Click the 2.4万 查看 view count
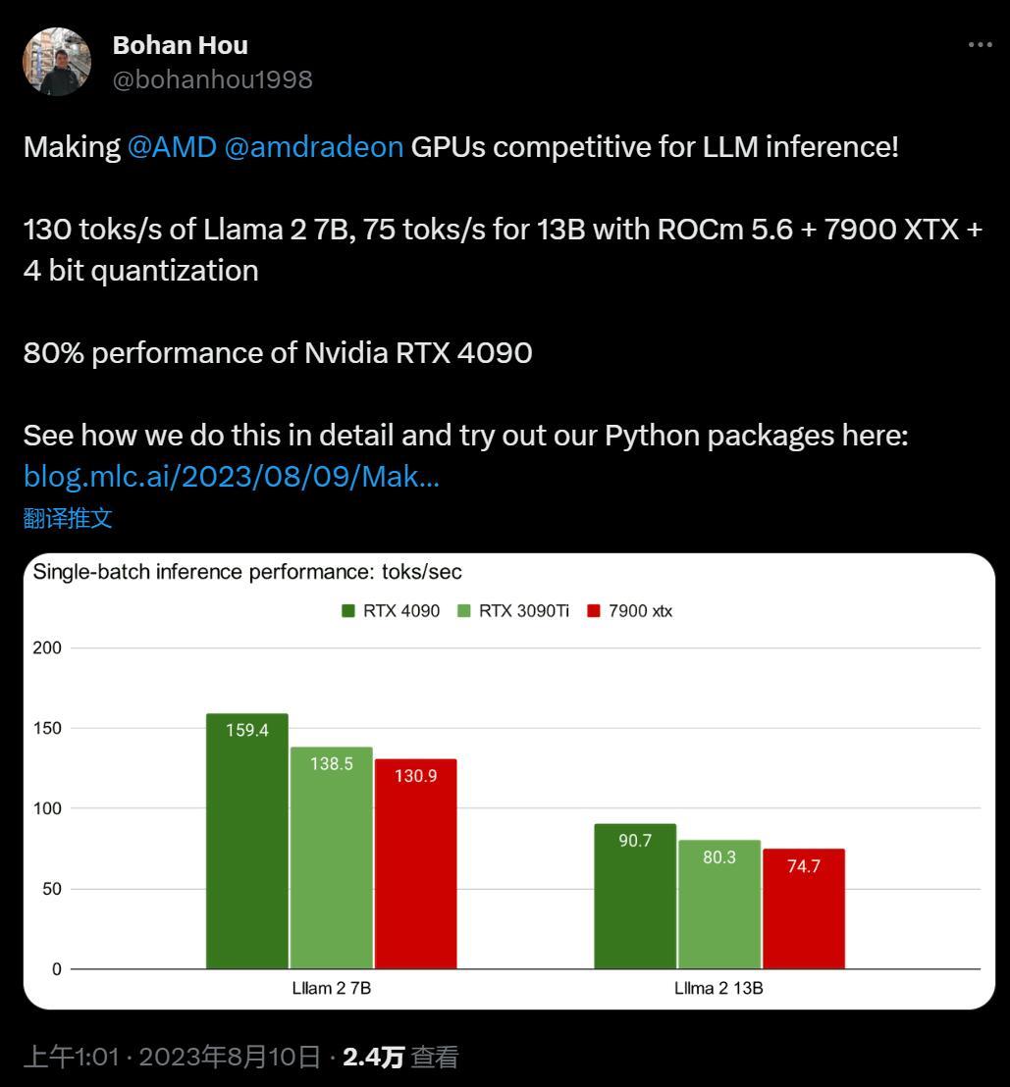 400,1057
